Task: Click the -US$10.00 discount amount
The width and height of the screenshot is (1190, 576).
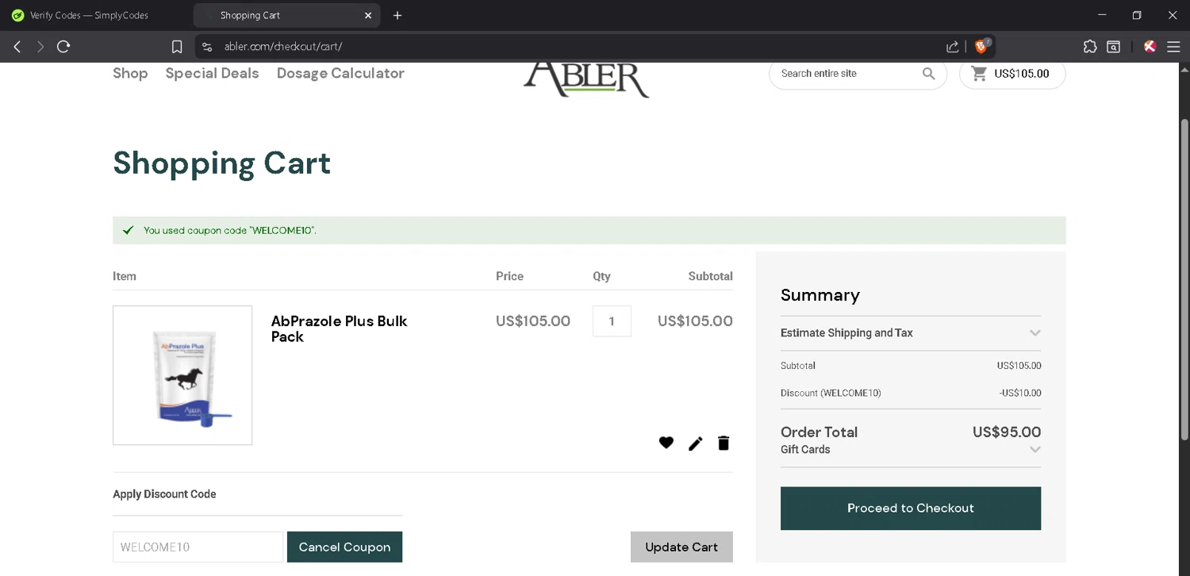Action: tap(1020, 394)
